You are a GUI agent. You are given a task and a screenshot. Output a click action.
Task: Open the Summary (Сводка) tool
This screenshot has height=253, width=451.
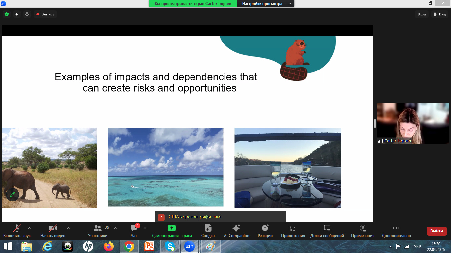tap(208, 230)
